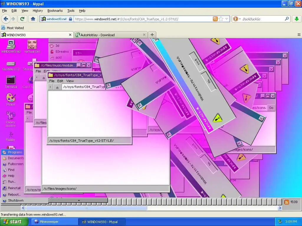
Task: Click horizontal scrollbar right arrow
Action: pyautogui.click(x=280, y=208)
